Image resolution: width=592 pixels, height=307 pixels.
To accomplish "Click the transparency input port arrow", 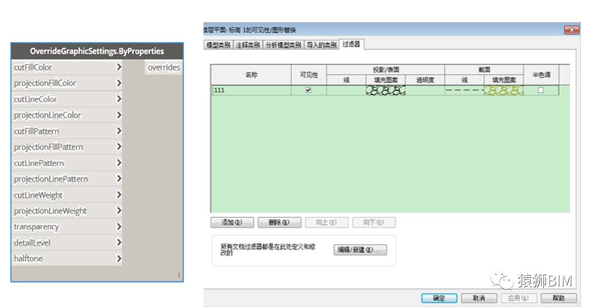I will tap(119, 227).
